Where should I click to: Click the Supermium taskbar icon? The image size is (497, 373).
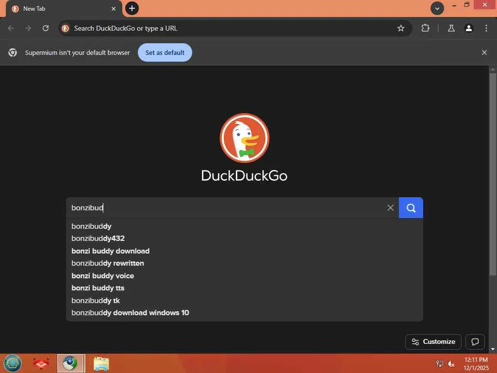70,363
